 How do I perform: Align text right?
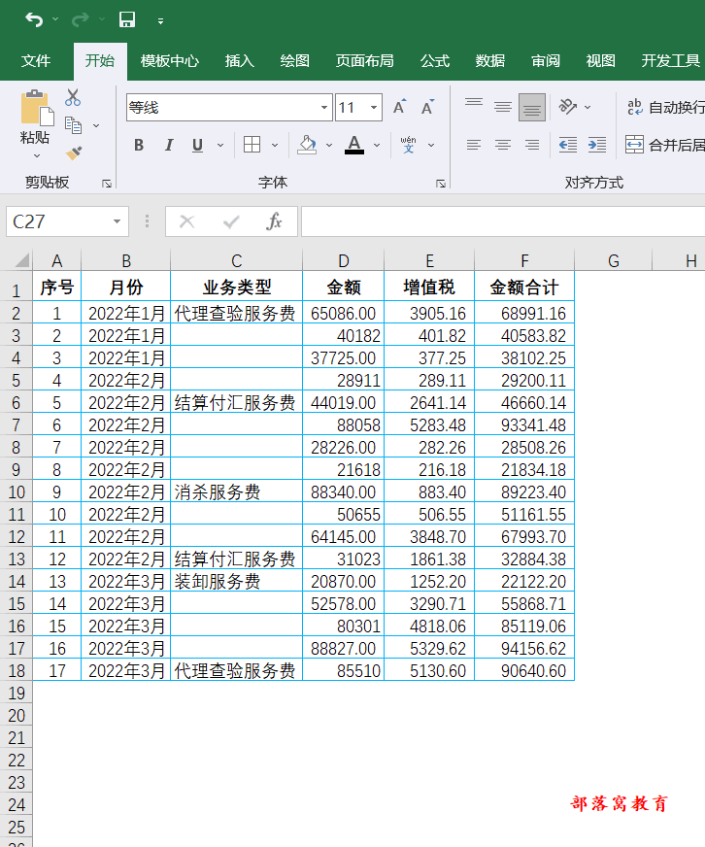[x=532, y=145]
